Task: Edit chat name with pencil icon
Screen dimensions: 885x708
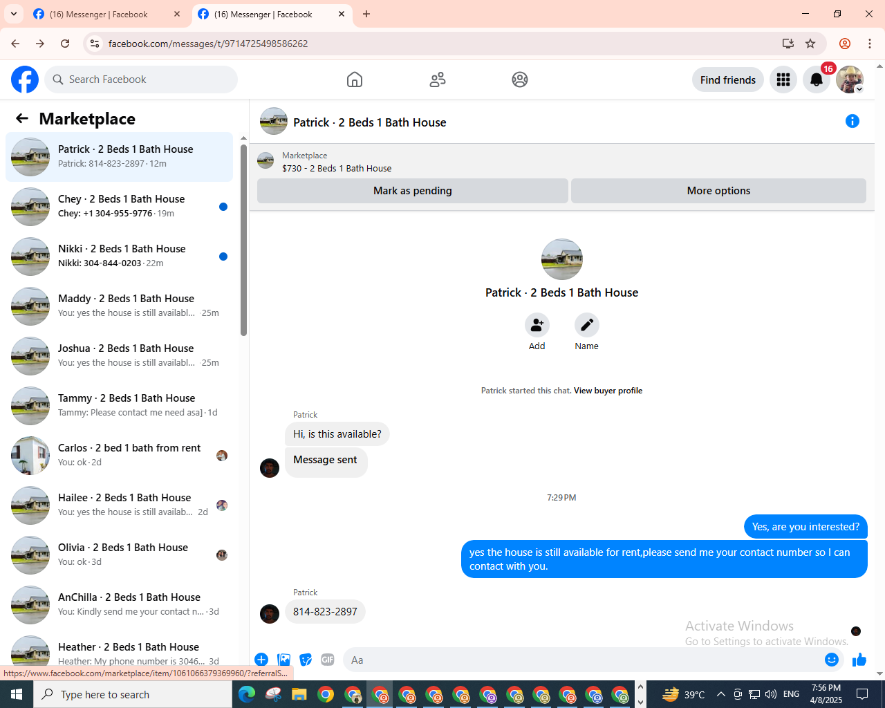Action: pos(587,325)
